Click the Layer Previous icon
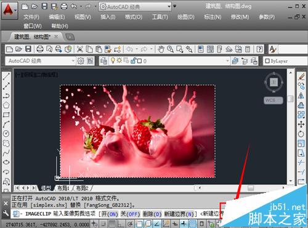 (x=245, y=61)
